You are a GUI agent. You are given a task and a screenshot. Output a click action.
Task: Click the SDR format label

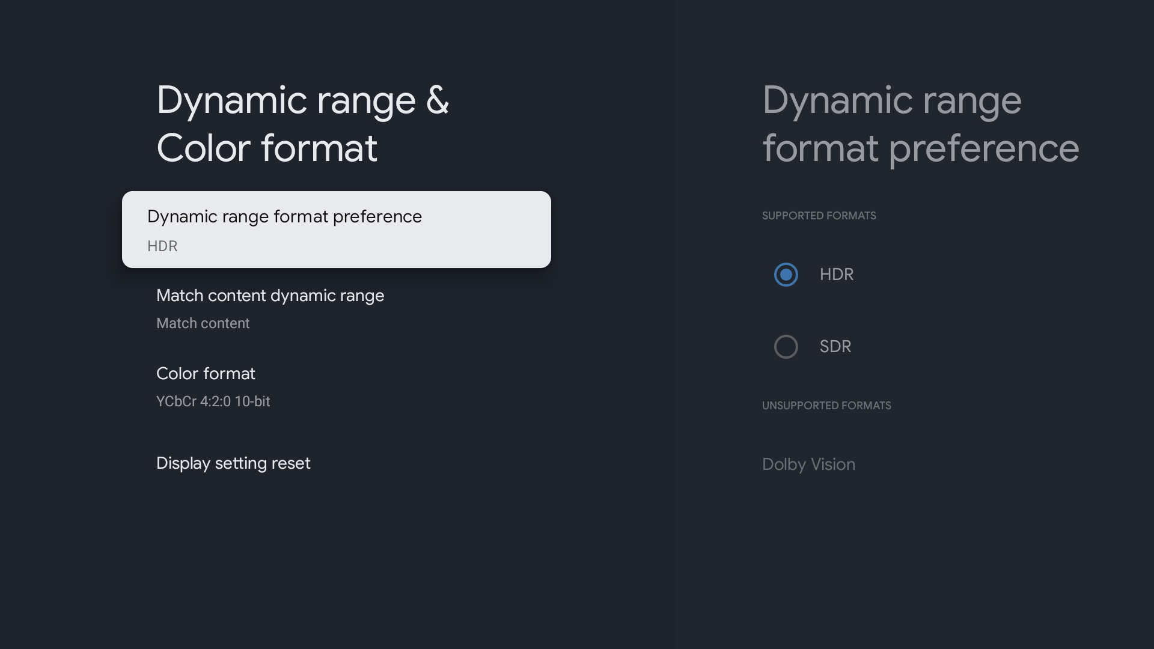[835, 347]
